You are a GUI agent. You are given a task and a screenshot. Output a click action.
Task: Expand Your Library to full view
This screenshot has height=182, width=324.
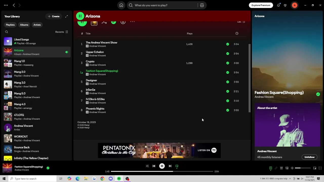(67, 16)
